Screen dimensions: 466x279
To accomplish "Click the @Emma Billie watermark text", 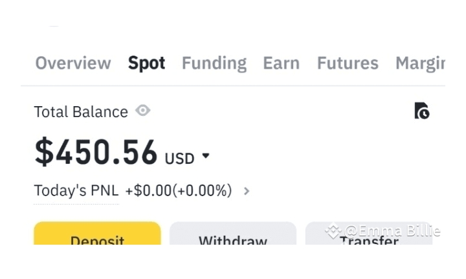I will (392, 231).
